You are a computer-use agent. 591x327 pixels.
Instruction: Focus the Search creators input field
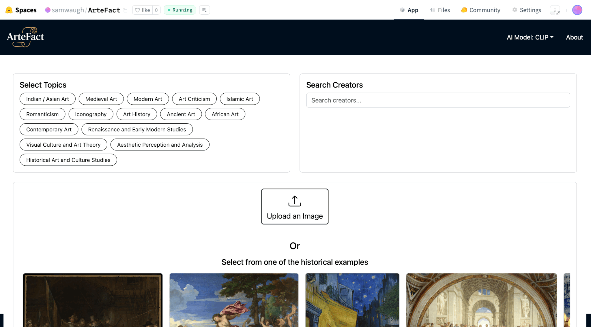pos(438,100)
